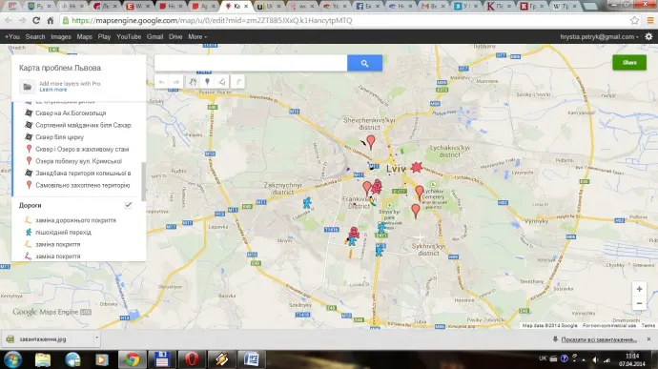Screen dimensions: 658x369
Task: Zoom out with the minus button
Action: 639,303
